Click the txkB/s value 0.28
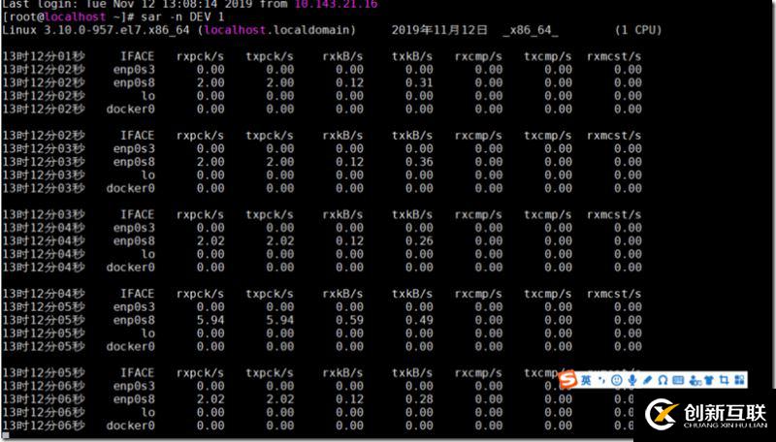The height and width of the screenshot is (442, 776). [x=419, y=399]
